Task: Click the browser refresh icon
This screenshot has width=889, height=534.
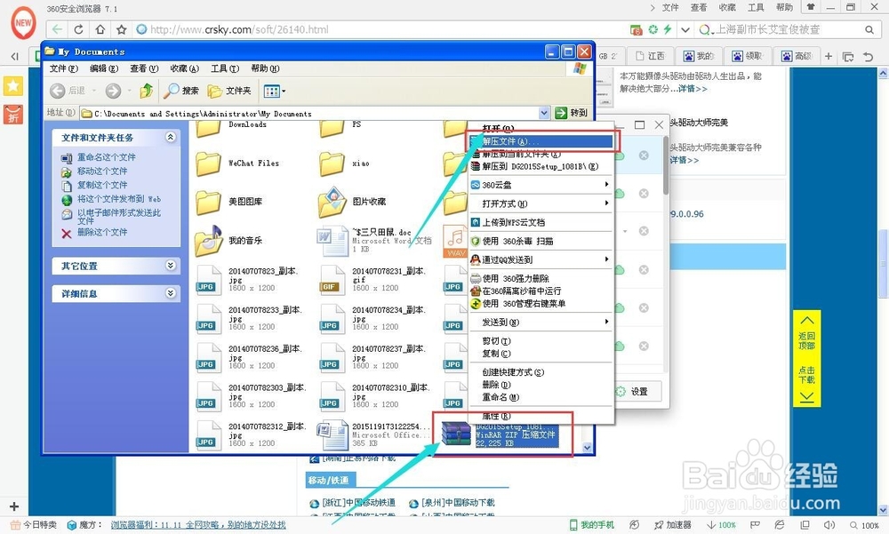Action: [x=79, y=29]
